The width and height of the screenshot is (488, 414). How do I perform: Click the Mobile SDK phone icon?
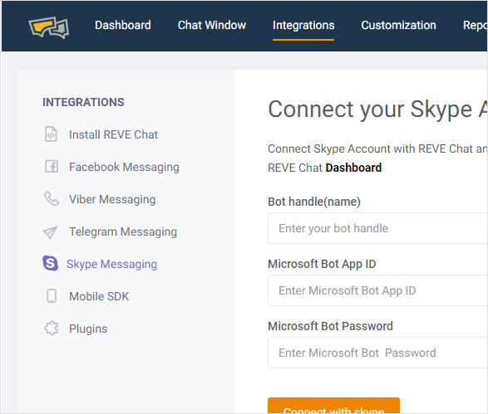[x=52, y=296]
